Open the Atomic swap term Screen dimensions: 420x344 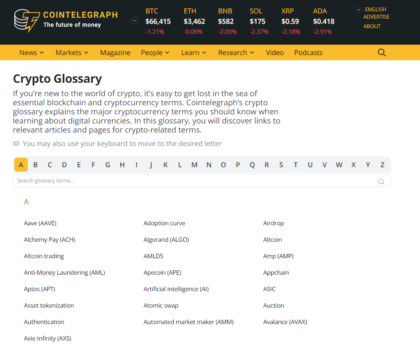[161, 305]
